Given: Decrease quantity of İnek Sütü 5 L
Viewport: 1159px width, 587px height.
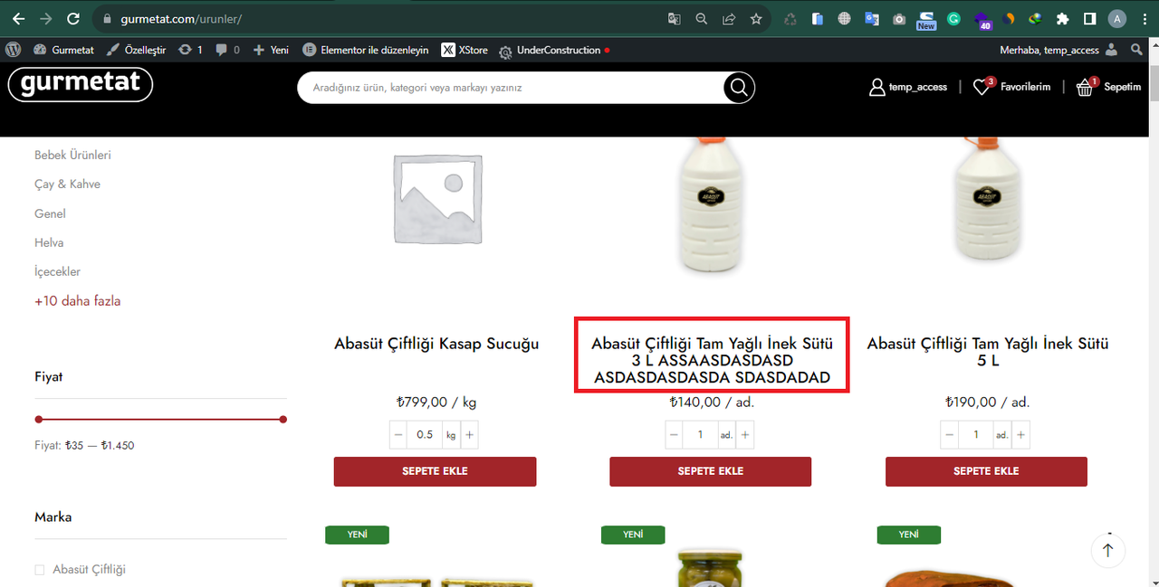Looking at the screenshot, I should (x=950, y=435).
